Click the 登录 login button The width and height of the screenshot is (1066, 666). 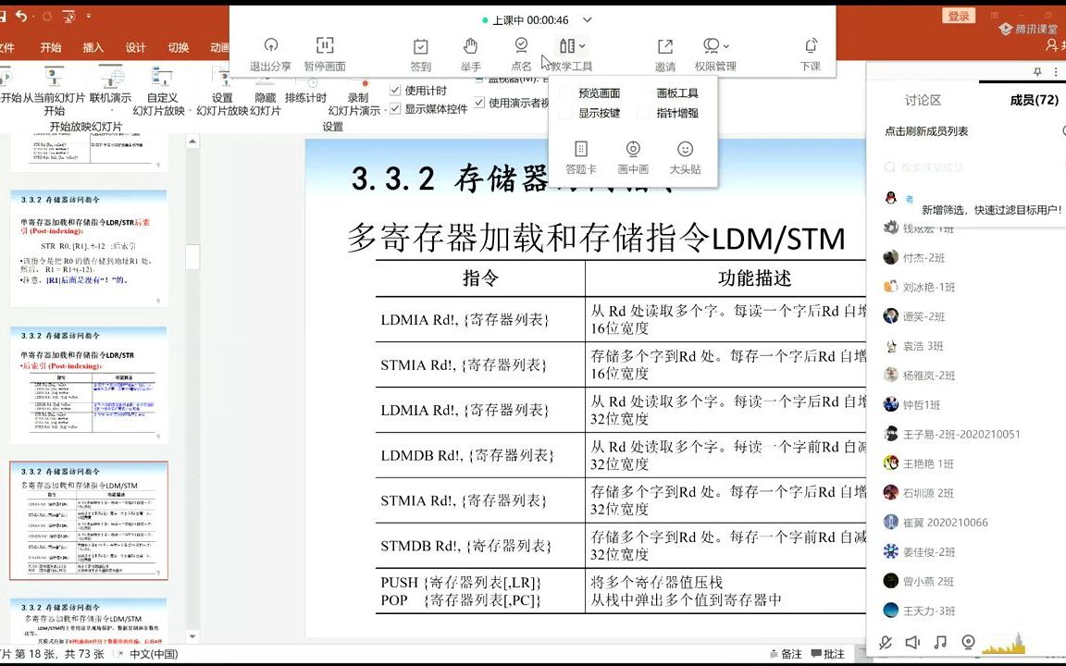pyautogui.click(x=958, y=16)
